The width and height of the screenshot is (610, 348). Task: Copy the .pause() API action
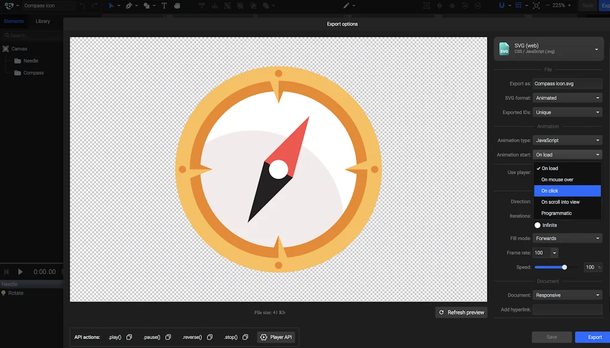pos(168,337)
